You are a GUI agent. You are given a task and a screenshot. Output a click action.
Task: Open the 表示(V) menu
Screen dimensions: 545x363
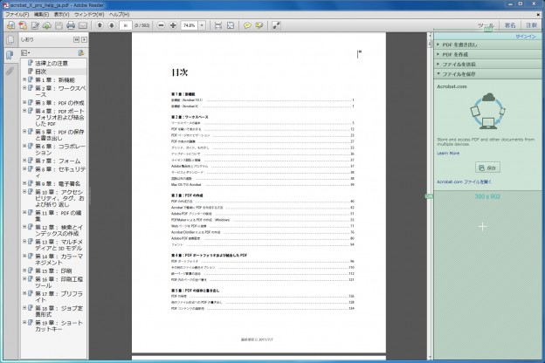[61, 15]
